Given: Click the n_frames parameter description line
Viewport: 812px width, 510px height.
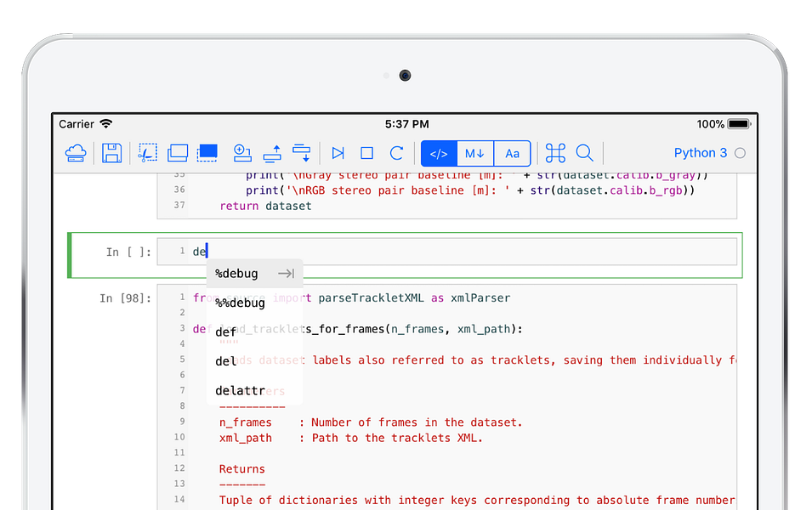Looking at the screenshot, I should pos(371,422).
